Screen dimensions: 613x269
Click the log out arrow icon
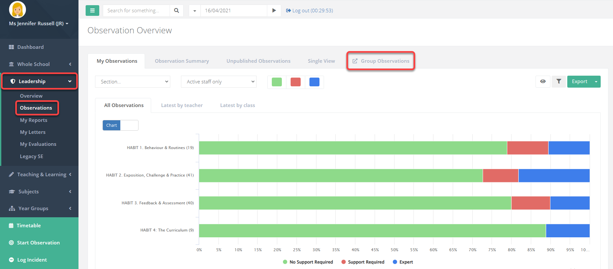pyautogui.click(x=288, y=11)
